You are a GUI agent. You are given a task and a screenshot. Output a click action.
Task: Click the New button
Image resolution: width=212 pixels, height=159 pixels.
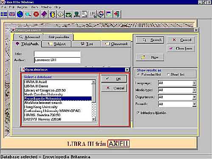coord(150,57)
